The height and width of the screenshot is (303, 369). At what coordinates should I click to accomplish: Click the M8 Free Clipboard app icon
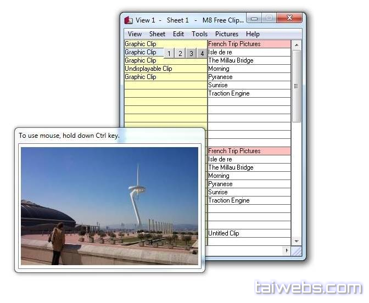click(128, 20)
